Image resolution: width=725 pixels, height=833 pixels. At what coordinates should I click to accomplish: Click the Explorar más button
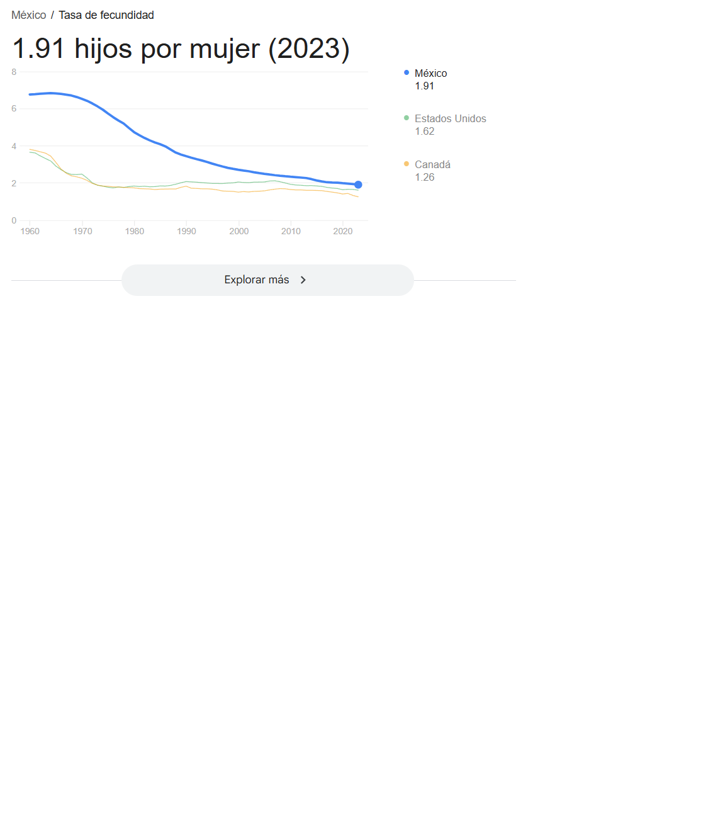coord(257,280)
